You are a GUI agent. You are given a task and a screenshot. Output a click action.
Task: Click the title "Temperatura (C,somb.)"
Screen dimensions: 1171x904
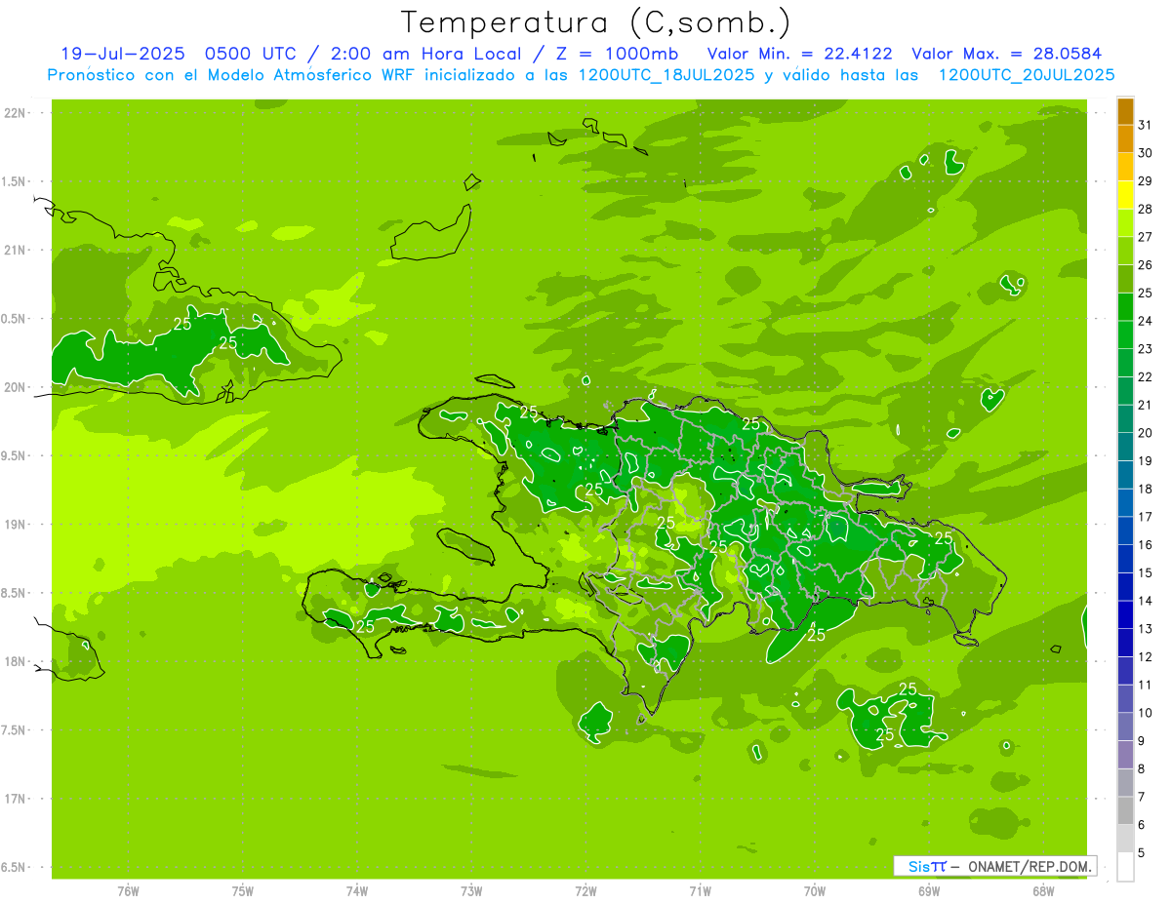[595, 22]
